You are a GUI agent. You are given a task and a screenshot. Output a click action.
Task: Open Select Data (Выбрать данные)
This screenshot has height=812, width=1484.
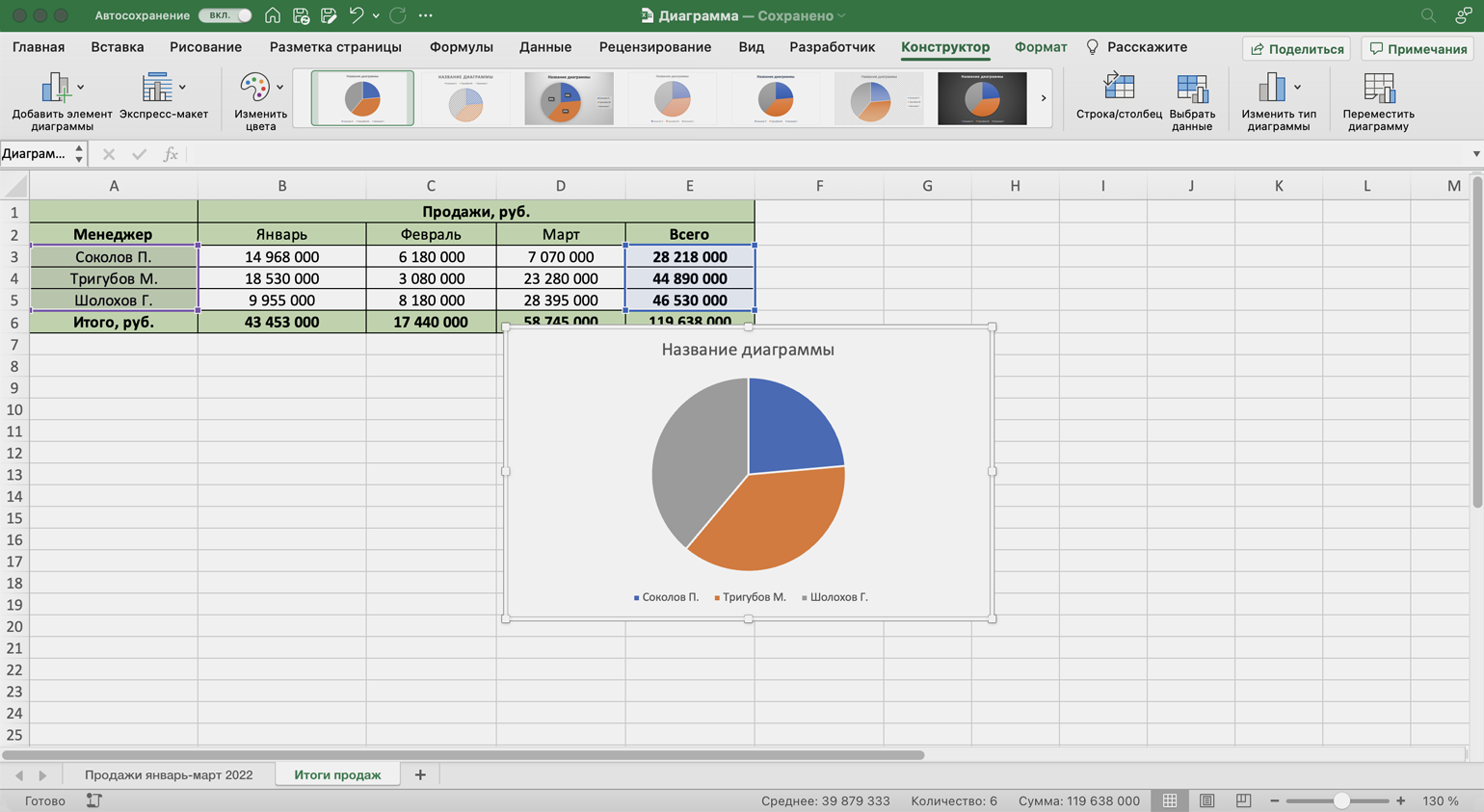1192,90
